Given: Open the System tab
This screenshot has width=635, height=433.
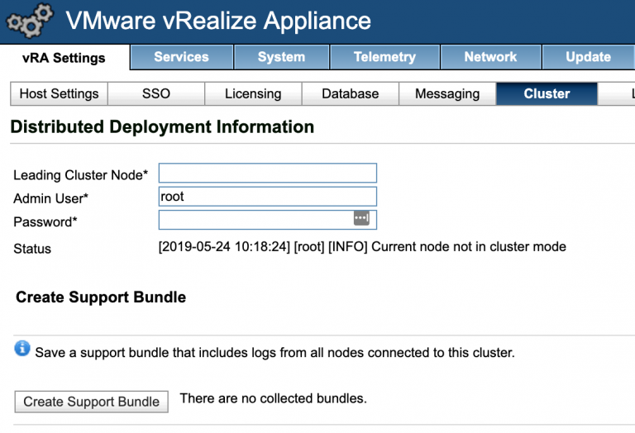Looking at the screenshot, I should tap(281, 57).
